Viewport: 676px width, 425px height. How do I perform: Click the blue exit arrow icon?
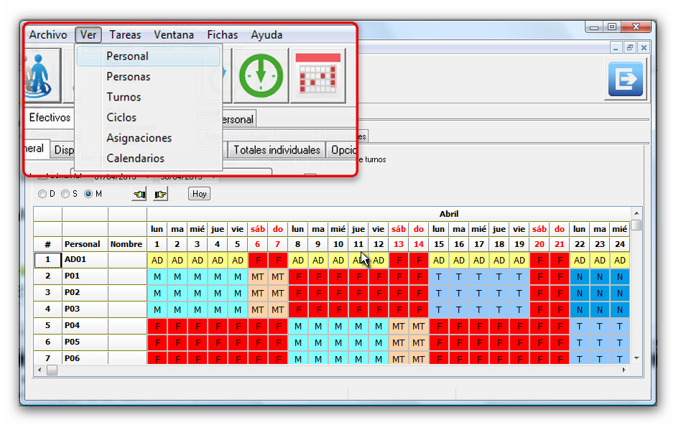(625, 79)
